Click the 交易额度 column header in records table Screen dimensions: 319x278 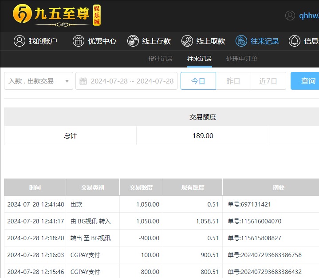(x=141, y=187)
